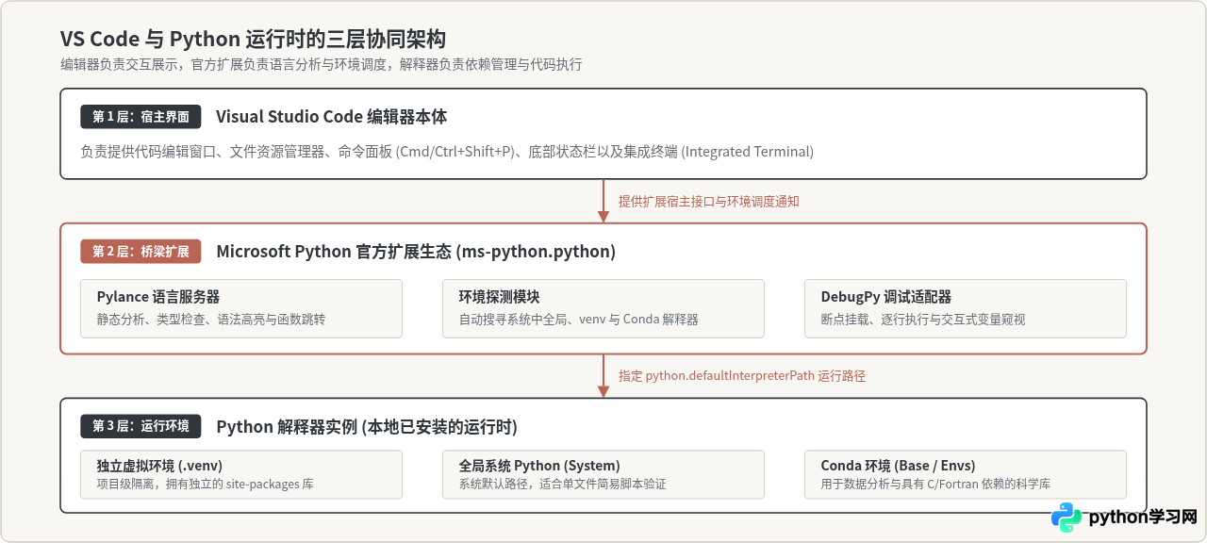Click the title 'VS Code 与 Python 运行时的三层协同架构'
This screenshot has height=543, width=1207.
click(253, 39)
